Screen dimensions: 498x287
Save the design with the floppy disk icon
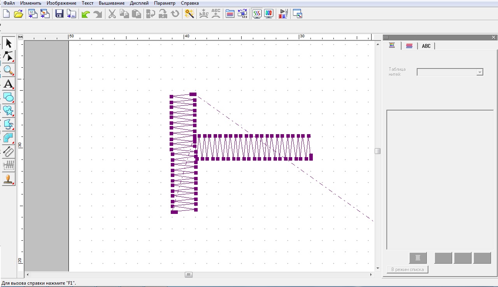point(59,14)
